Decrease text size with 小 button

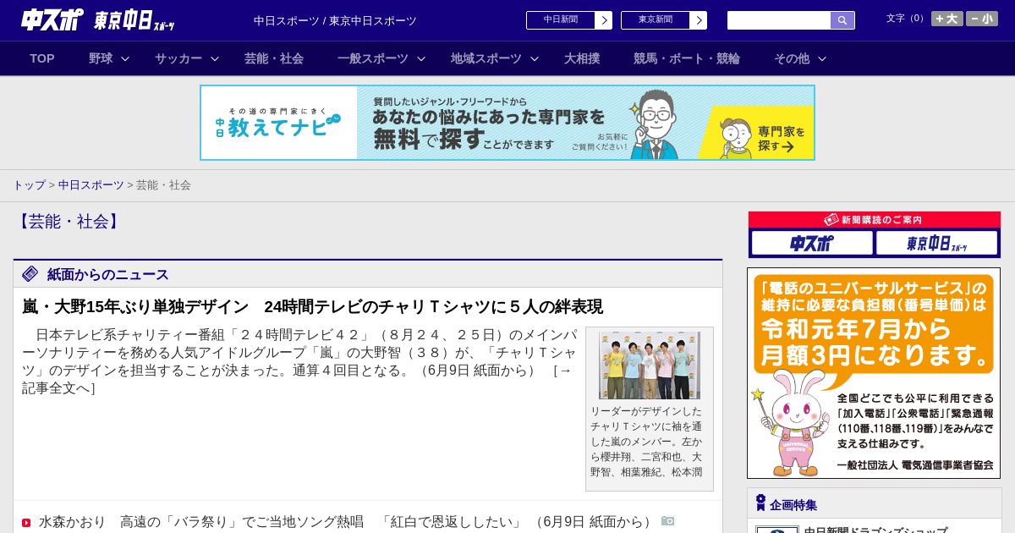click(982, 19)
